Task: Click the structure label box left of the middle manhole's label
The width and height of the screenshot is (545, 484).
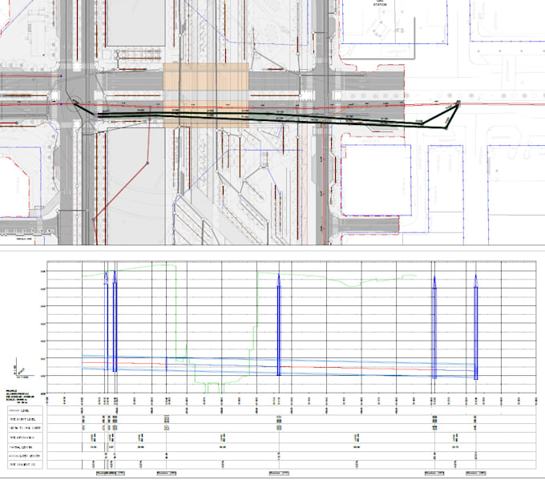Action: 167,474
